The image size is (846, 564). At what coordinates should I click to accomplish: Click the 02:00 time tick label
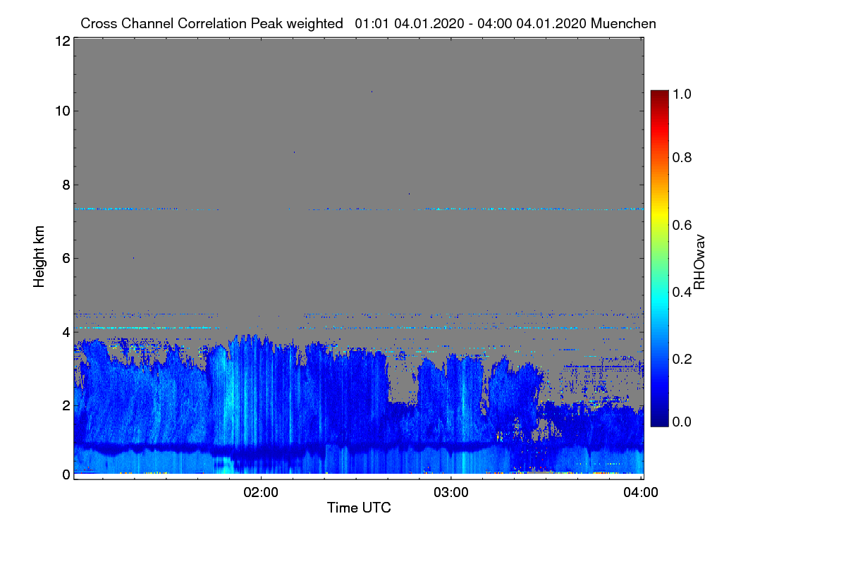coord(261,493)
